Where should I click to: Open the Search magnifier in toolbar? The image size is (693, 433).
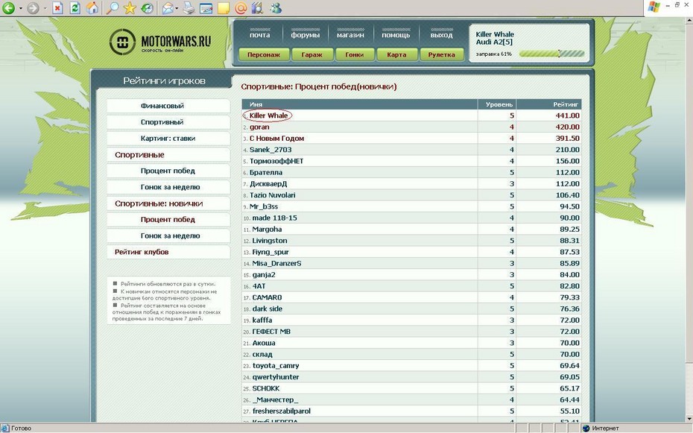[x=113, y=8]
